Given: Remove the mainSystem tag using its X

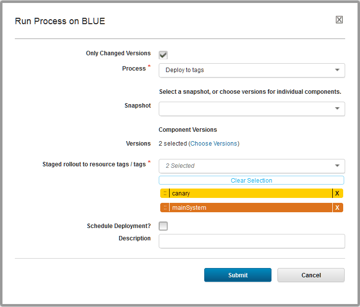Looking at the screenshot, I should (337, 208).
